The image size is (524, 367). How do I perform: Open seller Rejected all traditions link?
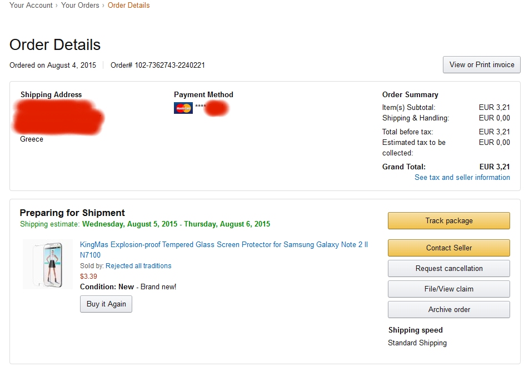tap(138, 266)
